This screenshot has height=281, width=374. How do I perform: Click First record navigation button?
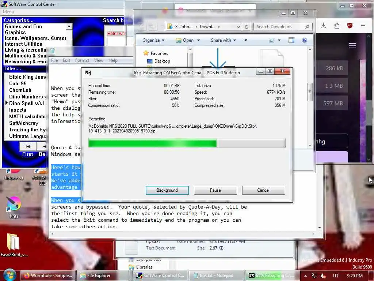click(28, 146)
